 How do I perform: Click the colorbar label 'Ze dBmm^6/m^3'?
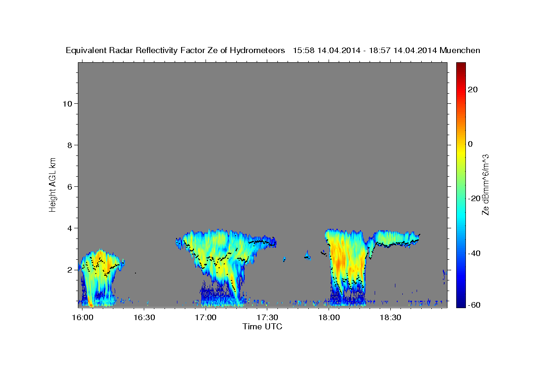[485, 184]
